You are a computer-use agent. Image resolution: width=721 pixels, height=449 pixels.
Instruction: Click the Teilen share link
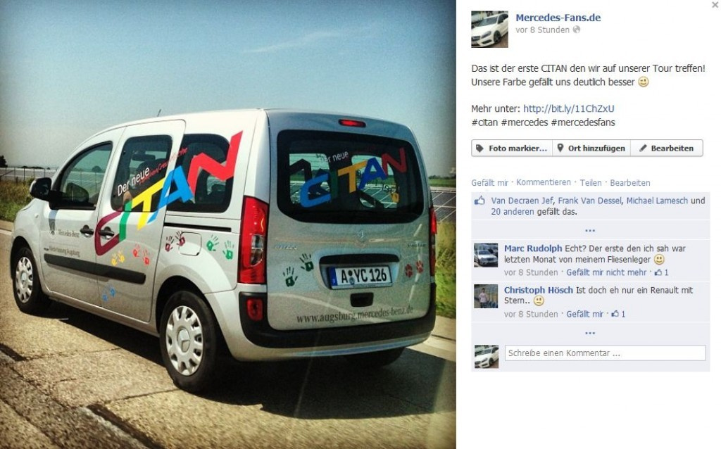(591, 183)
